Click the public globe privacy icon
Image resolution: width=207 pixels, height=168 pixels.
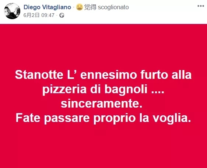click(62, 15)
